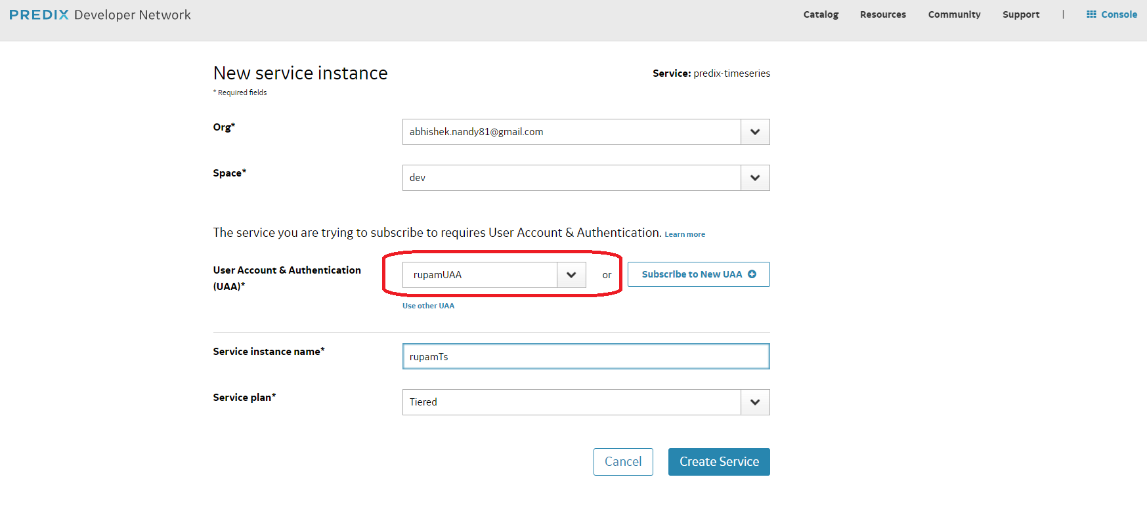Image resolution: width=1147 pixels, height=519 pixels.
Task: Open the Resources menu item
Action: point(883,14)
